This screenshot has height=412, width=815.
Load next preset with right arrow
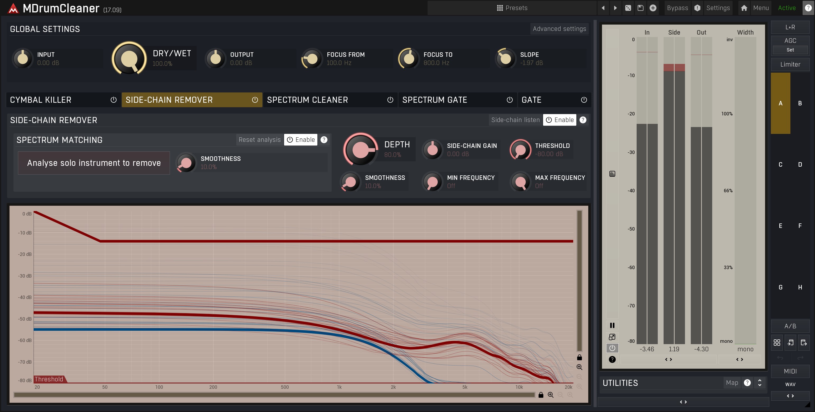pos(615,8)
